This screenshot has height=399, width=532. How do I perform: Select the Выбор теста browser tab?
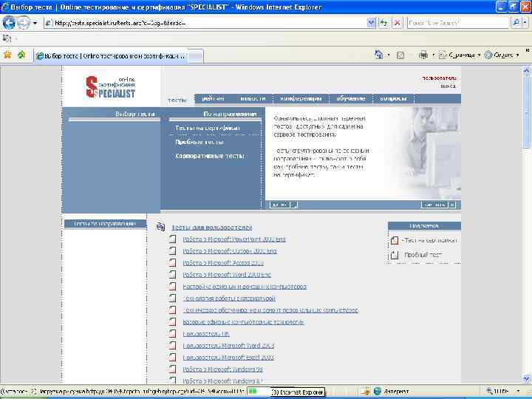(x=111, y=56)
